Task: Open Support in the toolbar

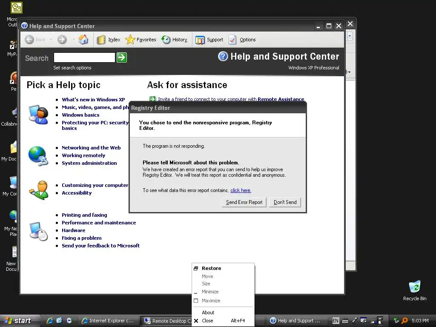Action: coord(209,40)
